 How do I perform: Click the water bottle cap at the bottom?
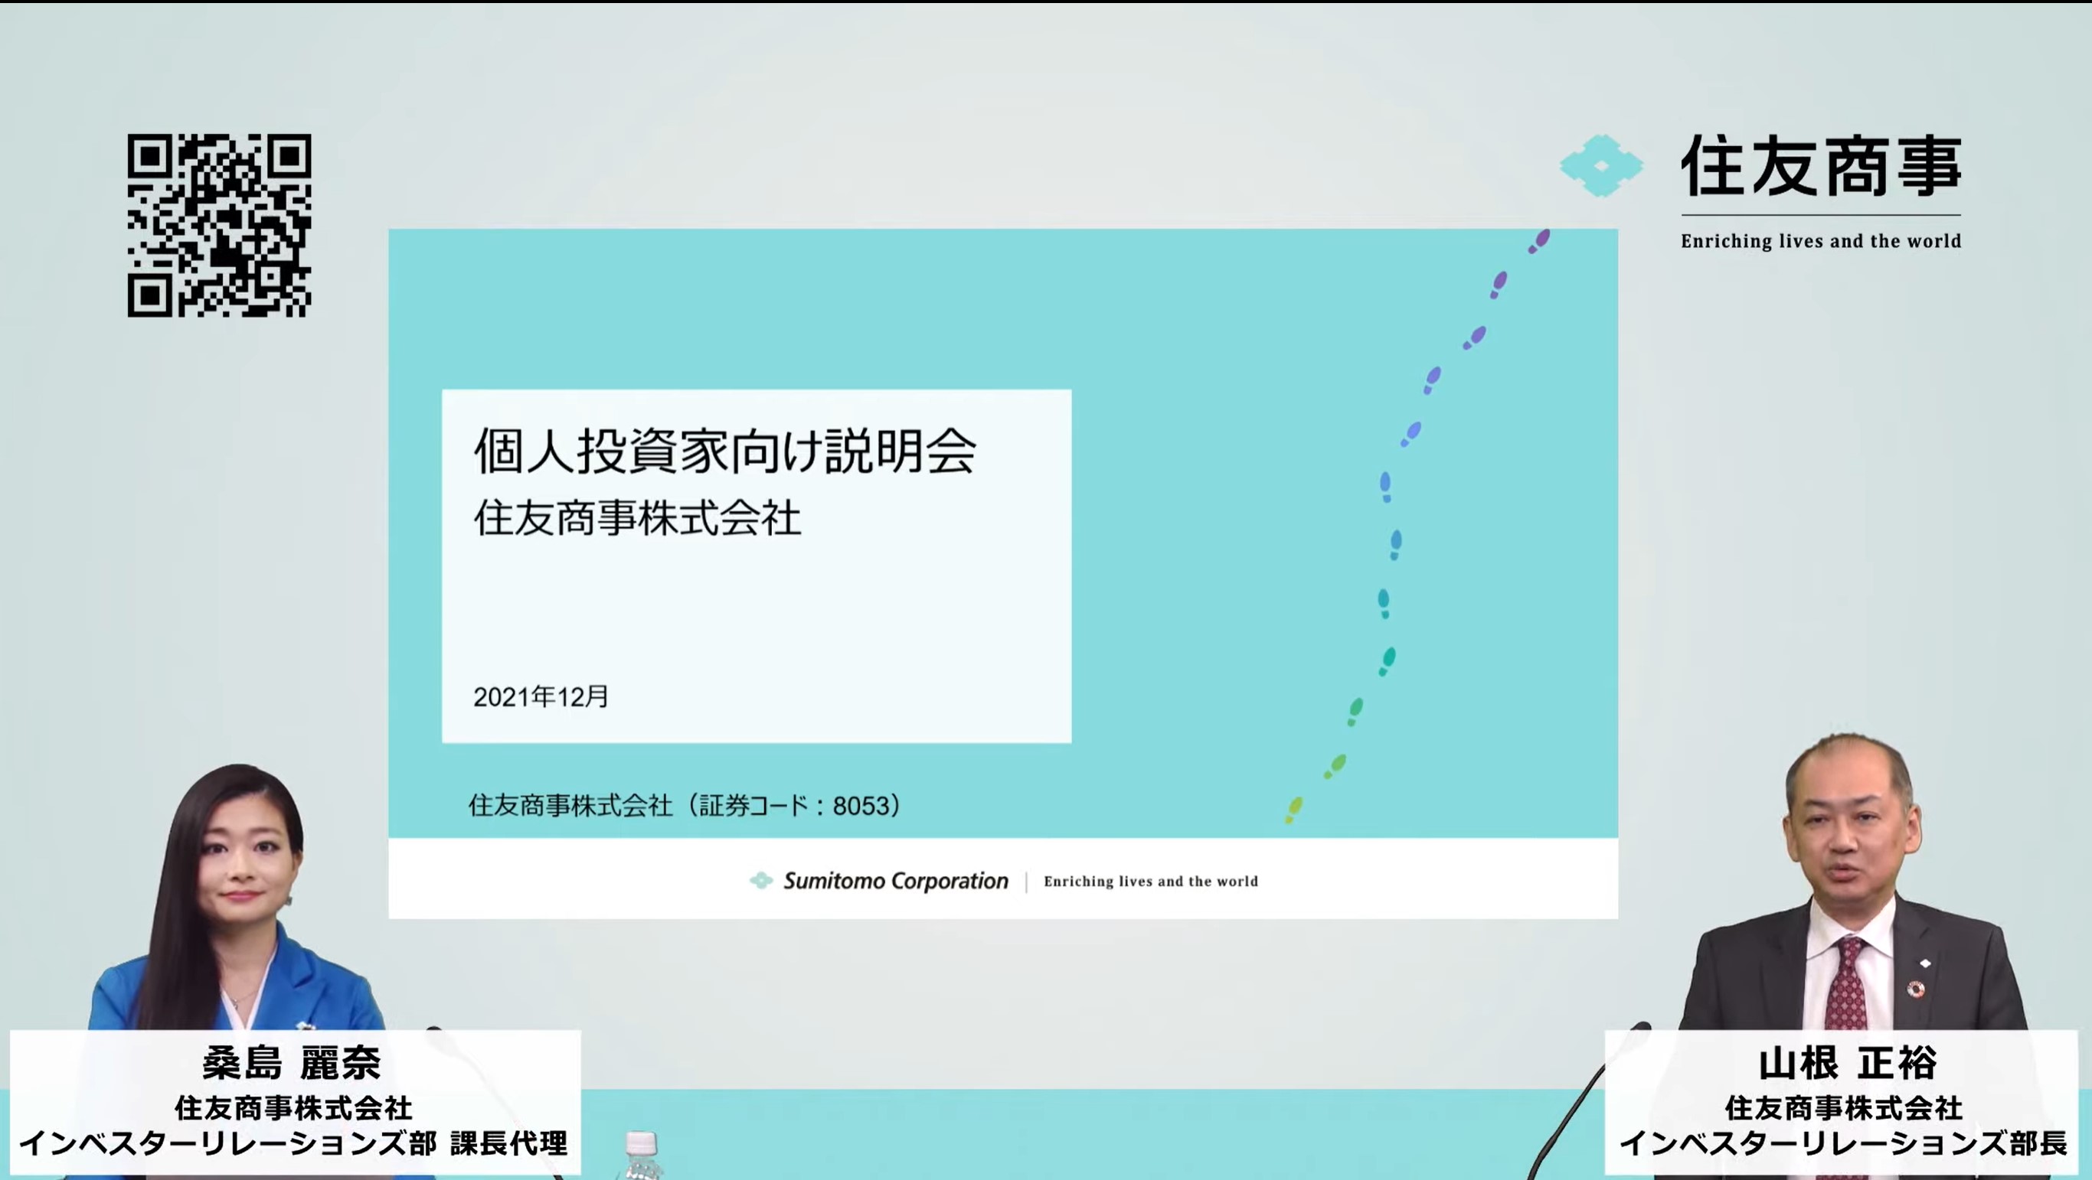(x=641, y=1143)
